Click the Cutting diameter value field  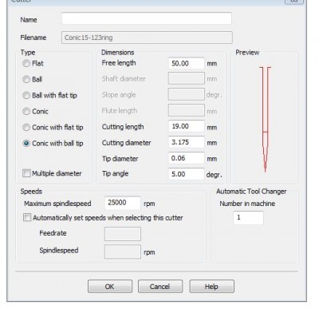(x=187, y=142)
